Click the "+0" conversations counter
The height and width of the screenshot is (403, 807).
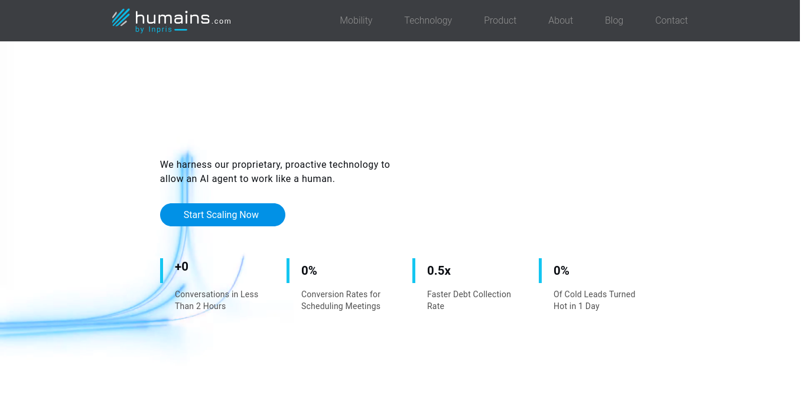point(181,267)
